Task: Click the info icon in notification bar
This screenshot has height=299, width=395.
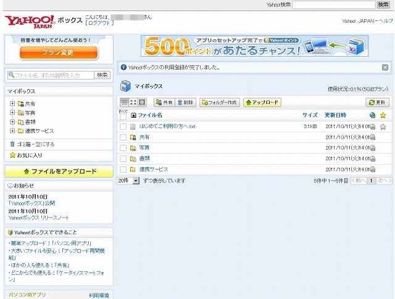Action: (123, 67)
